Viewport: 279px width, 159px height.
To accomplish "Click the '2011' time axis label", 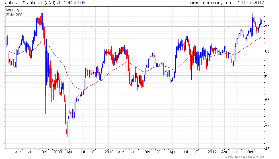I will pos(160,152).
